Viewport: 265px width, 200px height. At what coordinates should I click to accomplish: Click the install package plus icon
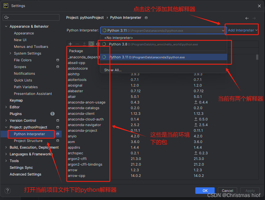click(70, 44)
